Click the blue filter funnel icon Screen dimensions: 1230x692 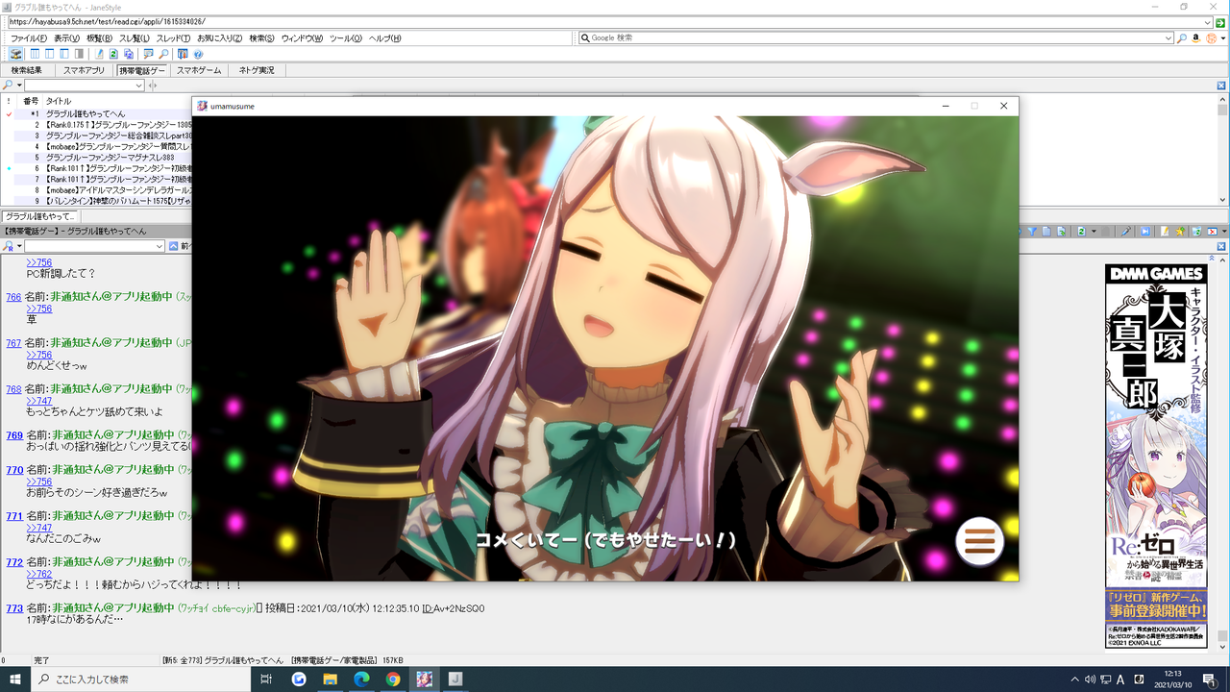(x=1032, y=232)
